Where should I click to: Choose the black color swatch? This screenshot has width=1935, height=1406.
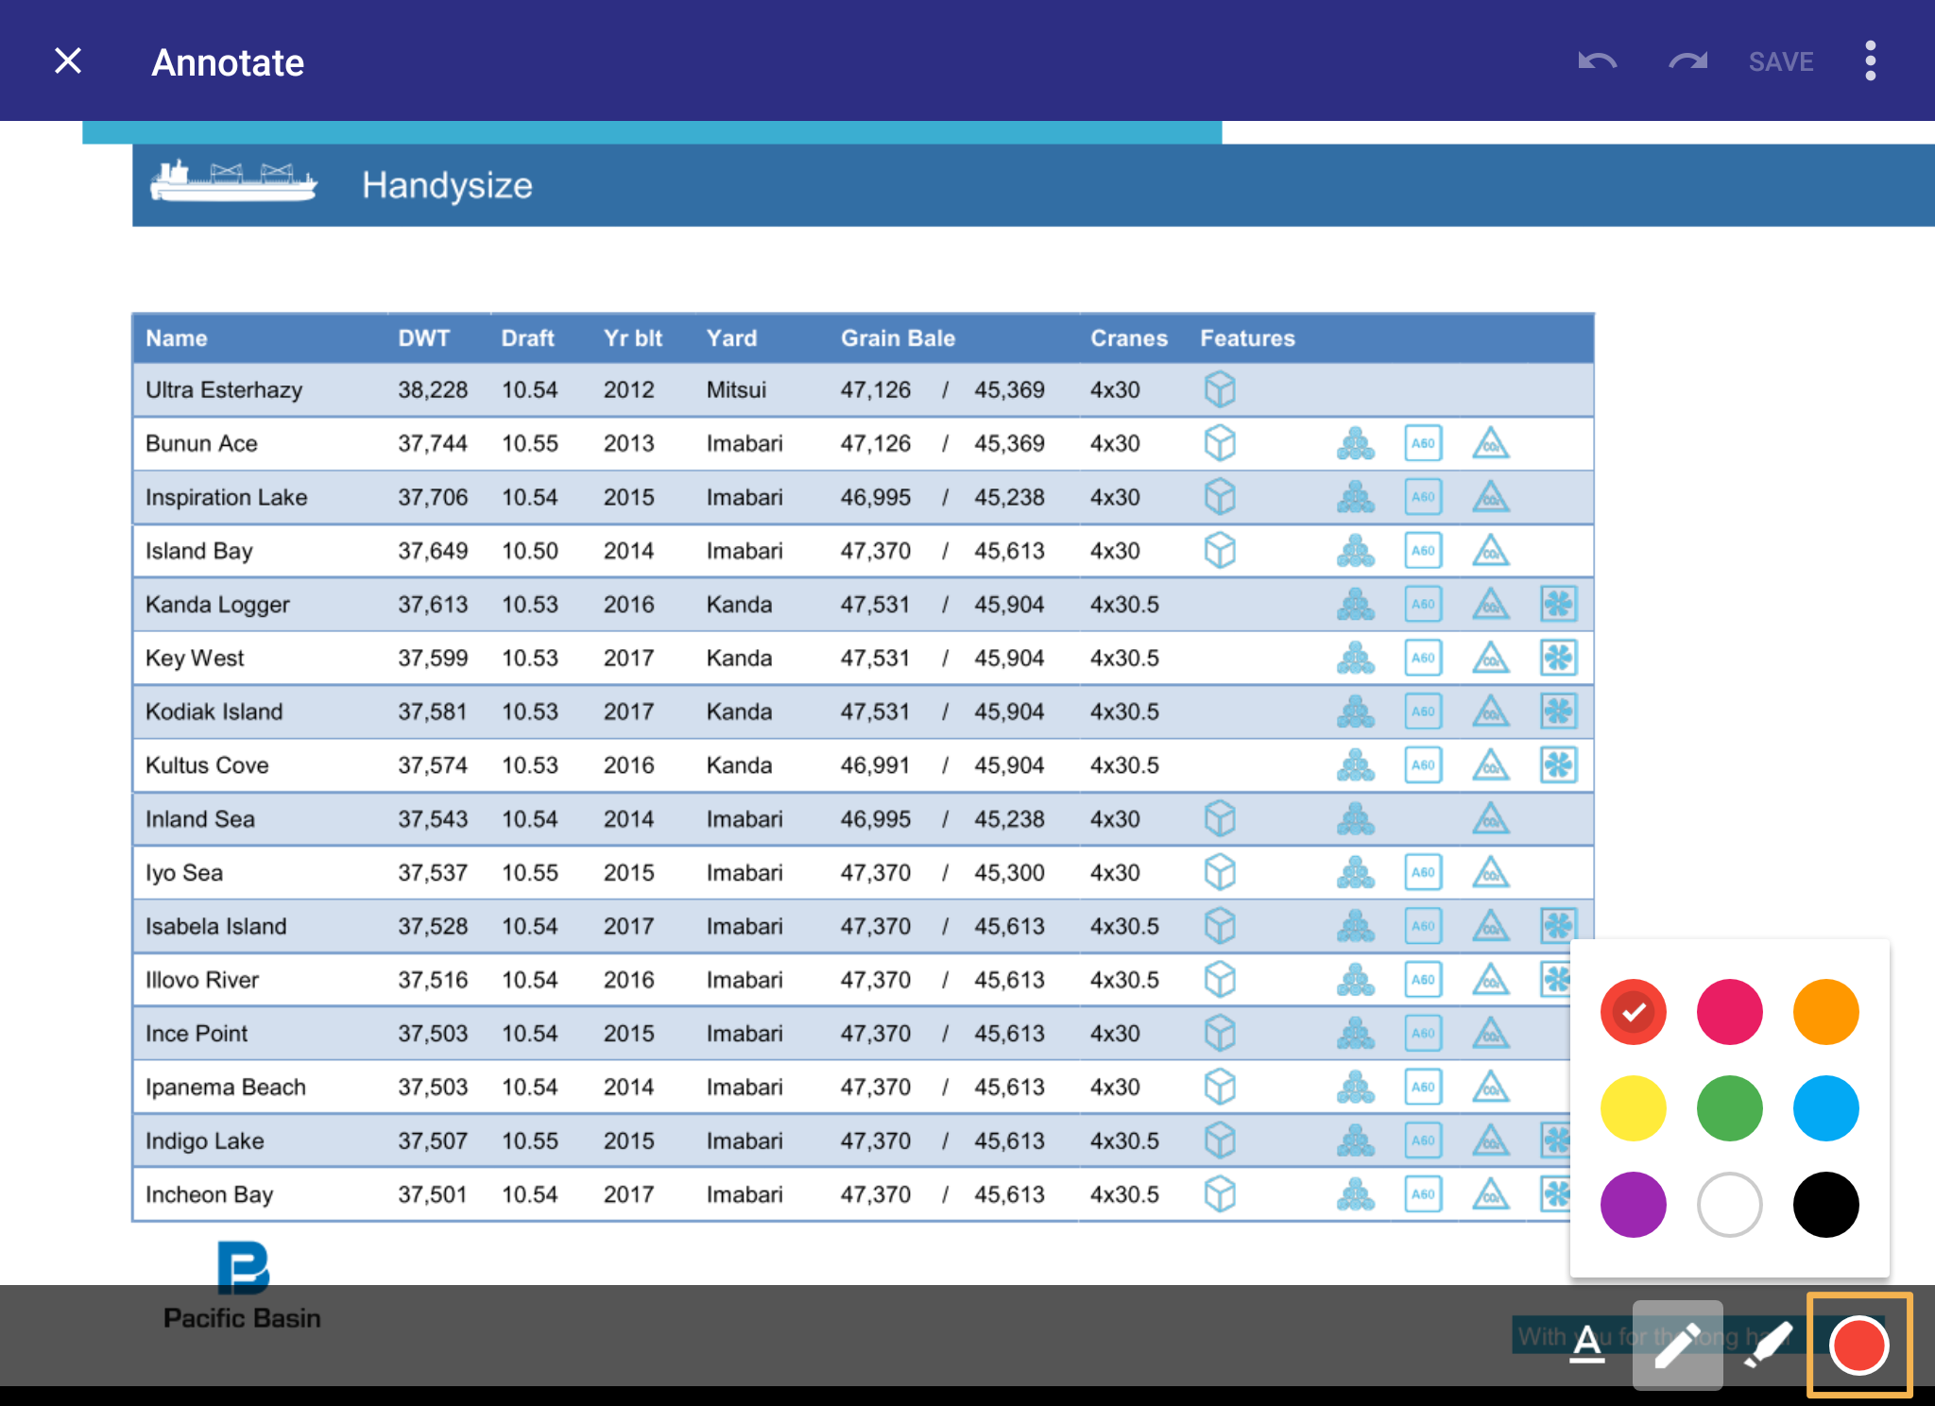[1826, 1205]
